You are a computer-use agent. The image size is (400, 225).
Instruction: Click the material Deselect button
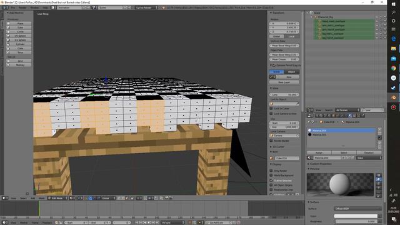pos(369,152)
